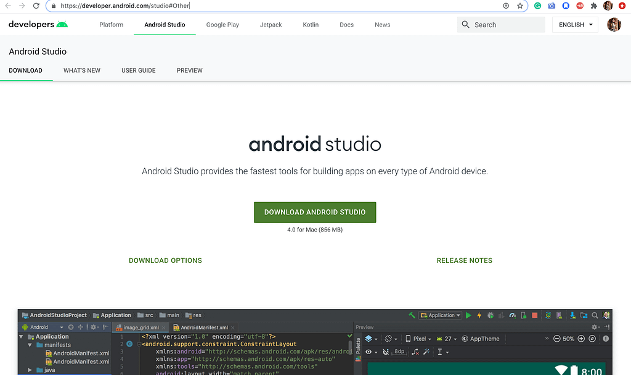Screen dimensions: 631x375
Task: Stop the app with the red square
Action: [534, 315]
